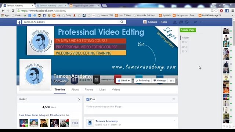This screenshot has height=132, width=235.
Task: Click the forward navigation arrow
Action: click(x=8, y=11)
